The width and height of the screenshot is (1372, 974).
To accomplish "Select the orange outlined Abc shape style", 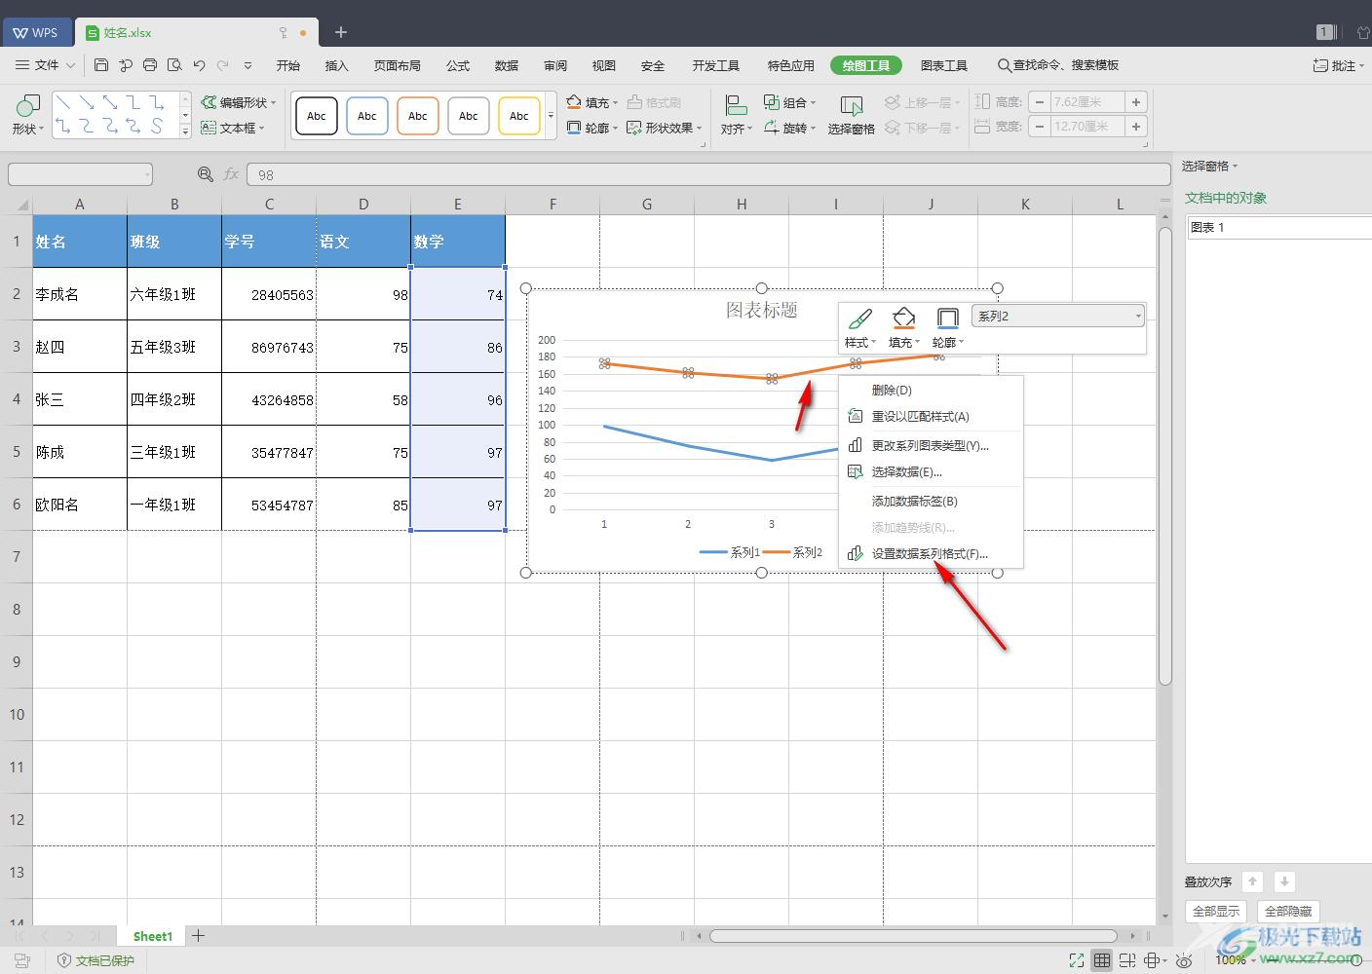I will [x=418, y=116].
